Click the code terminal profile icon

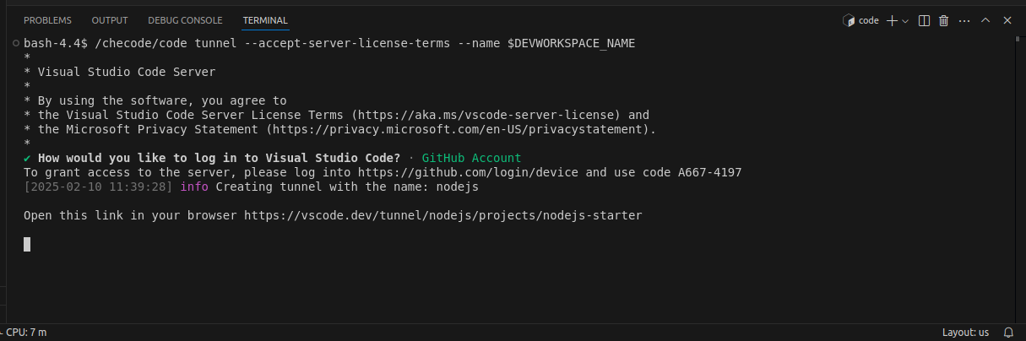849,20
